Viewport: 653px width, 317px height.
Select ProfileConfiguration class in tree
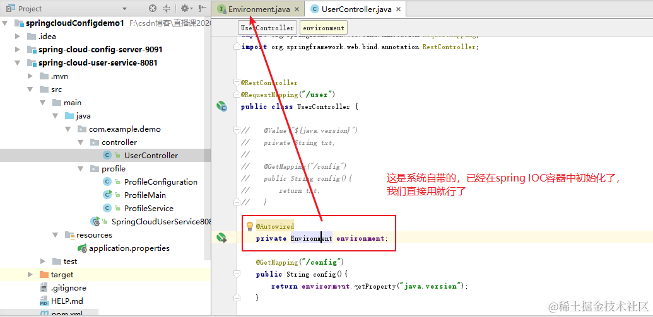(x=161, y=182)
